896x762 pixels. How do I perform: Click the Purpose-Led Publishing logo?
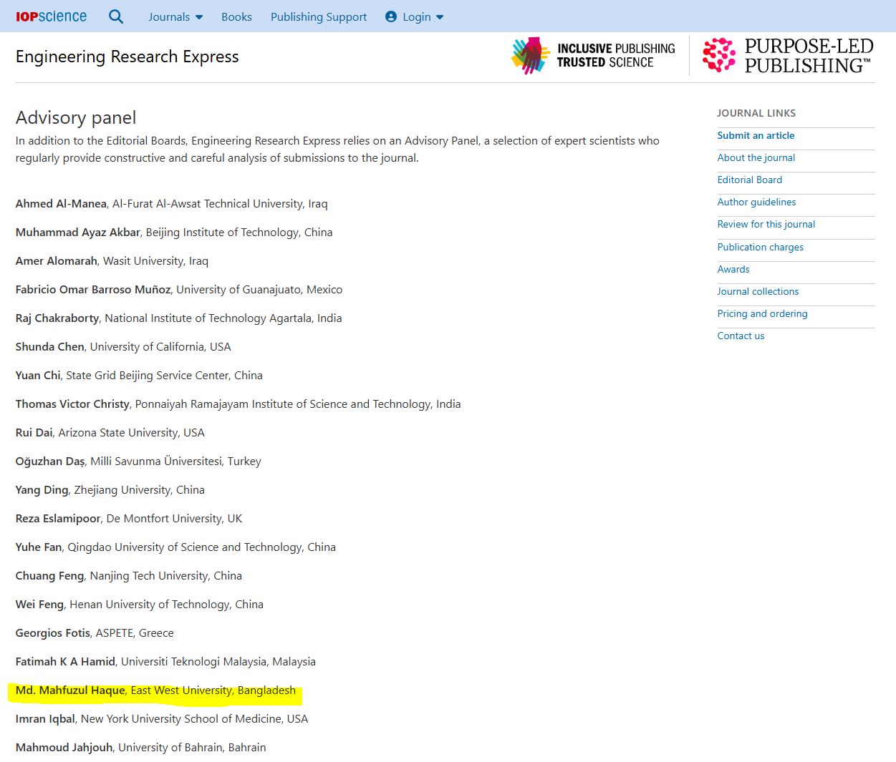point(788,56)
